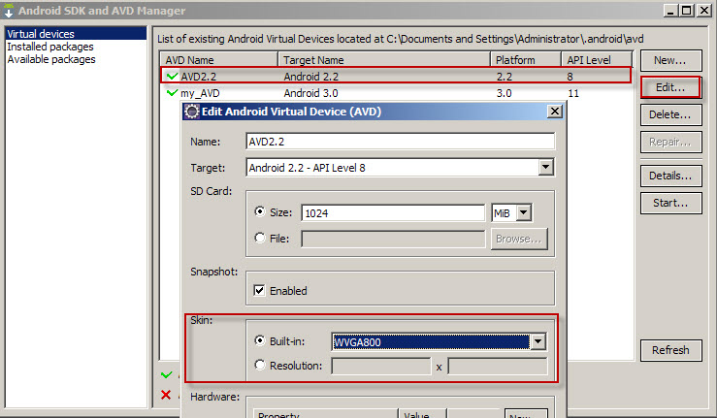Click platform value 3.0 in the table
Screen dimensions: 717x418
pos(504,93)
